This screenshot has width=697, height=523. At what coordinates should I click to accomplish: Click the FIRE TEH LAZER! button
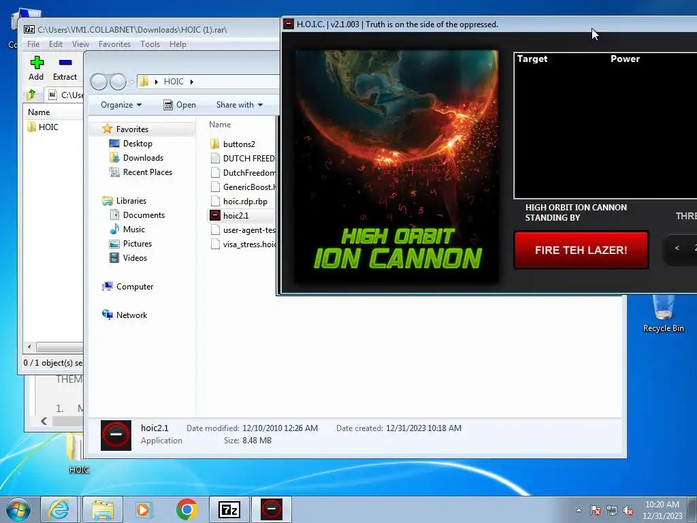point(581,250)
